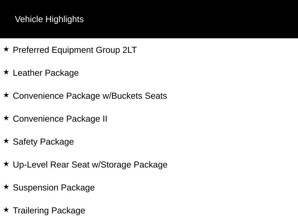Click the Vehicle Highlights heading

(x=49, y=19)
